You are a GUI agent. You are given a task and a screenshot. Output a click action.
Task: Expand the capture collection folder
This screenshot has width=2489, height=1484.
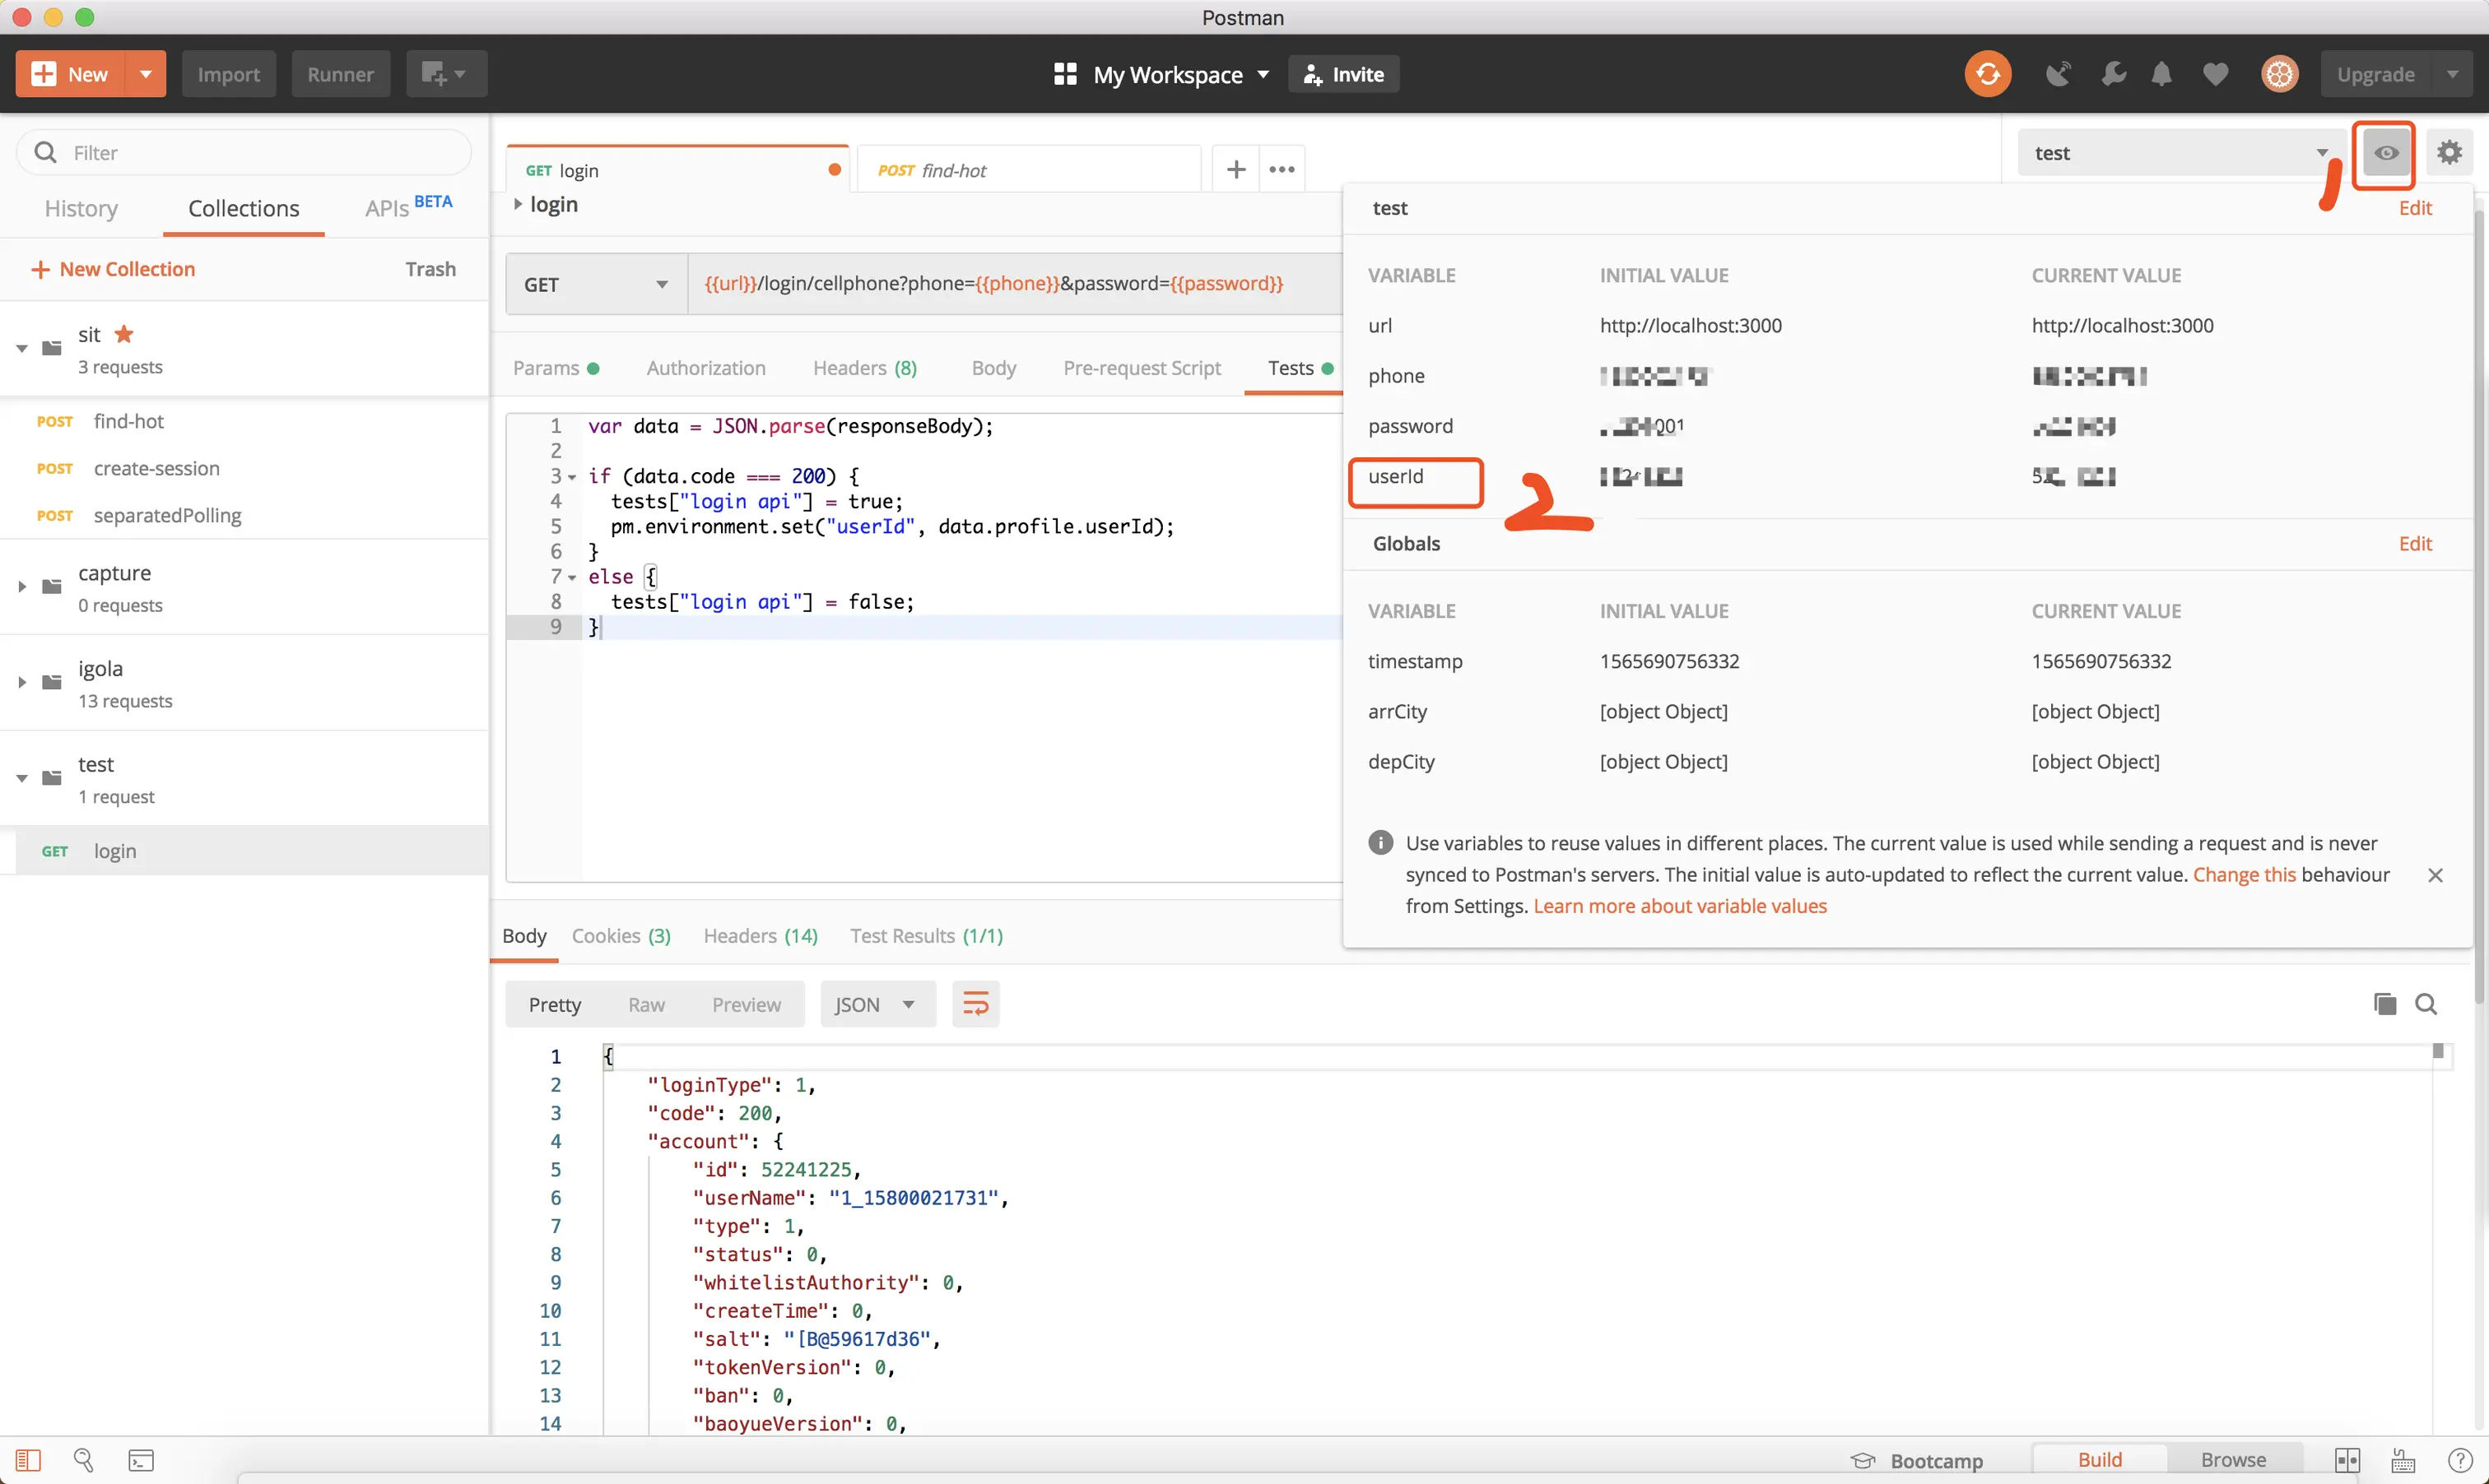[22, 586]
